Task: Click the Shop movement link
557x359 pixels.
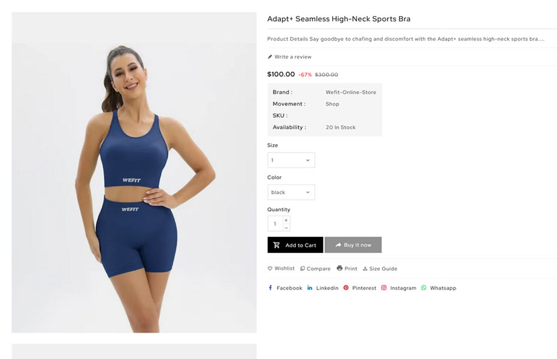Action: [332, 104]
